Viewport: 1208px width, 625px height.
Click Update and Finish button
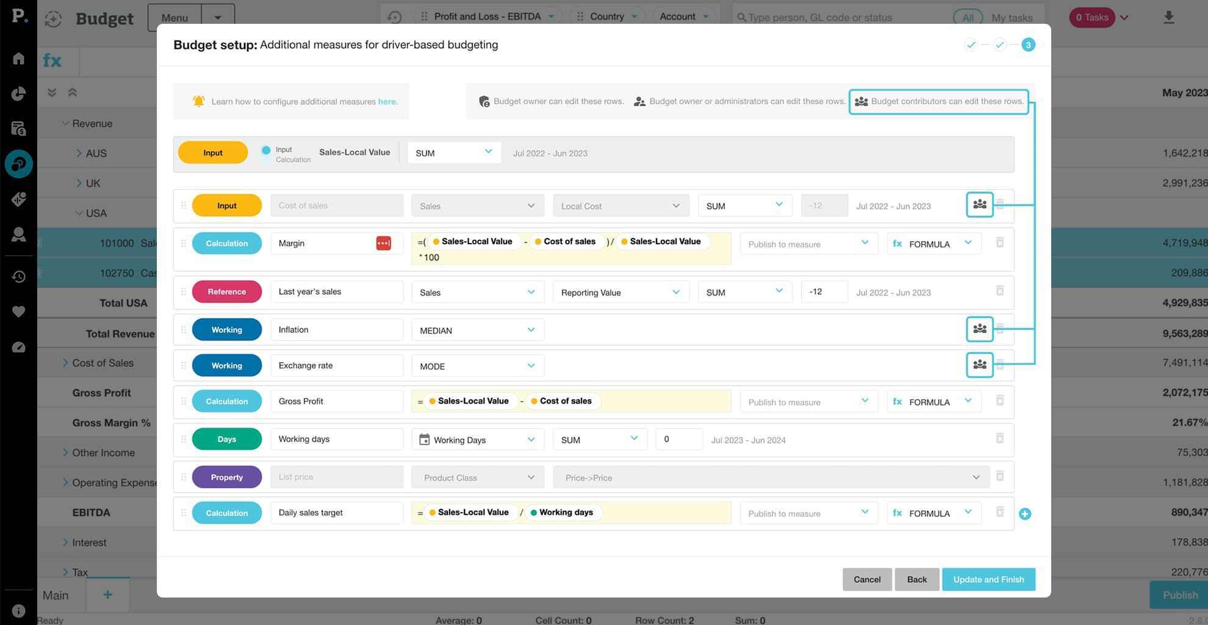pos(988,579)
